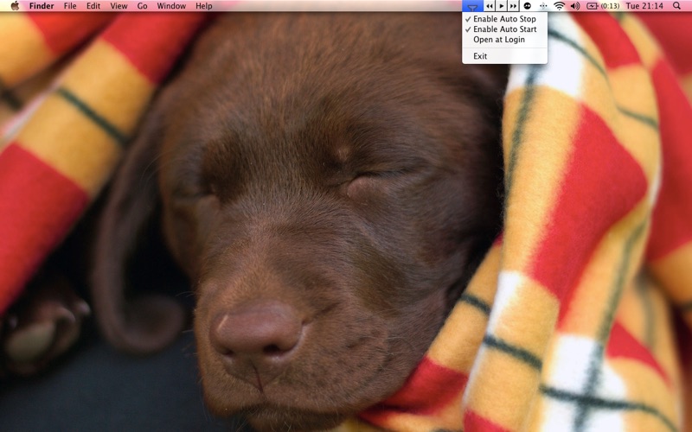Viewport: 692px width, 432px height.
Task: Open the round black face menu bar icon
Action: (528, 6)
